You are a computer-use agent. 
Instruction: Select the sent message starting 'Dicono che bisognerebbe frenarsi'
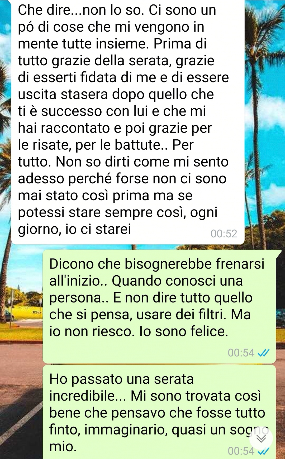[x=159, y=306]
